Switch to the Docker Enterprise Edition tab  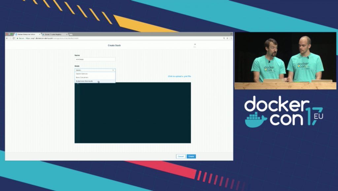pos(27,34)
